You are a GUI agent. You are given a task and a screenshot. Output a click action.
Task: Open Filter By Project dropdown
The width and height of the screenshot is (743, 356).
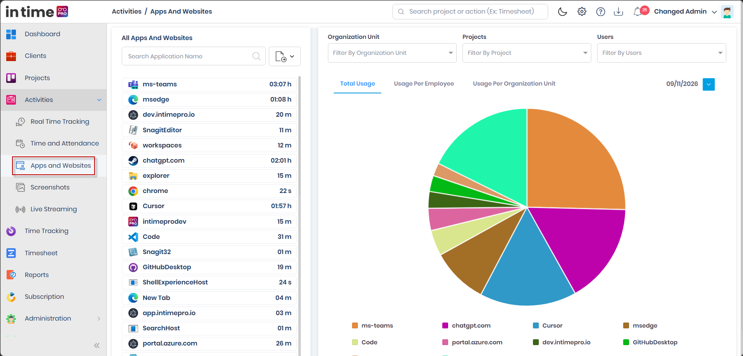click(x=527, y=53)
